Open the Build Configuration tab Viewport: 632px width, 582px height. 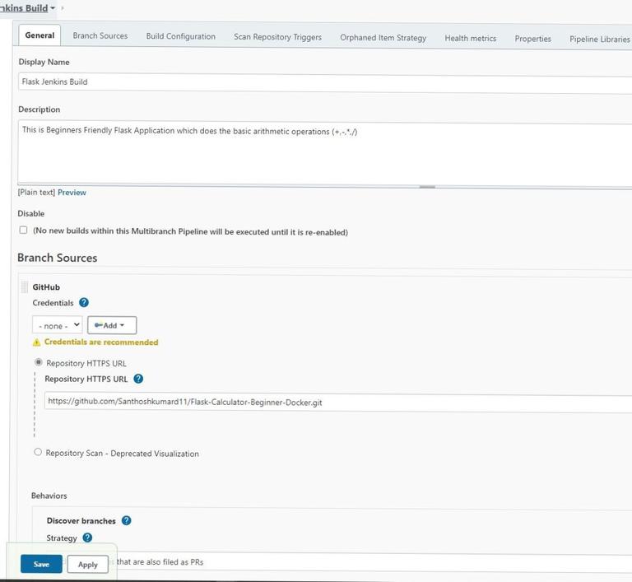pyautogui.click(x=180, y=36)
